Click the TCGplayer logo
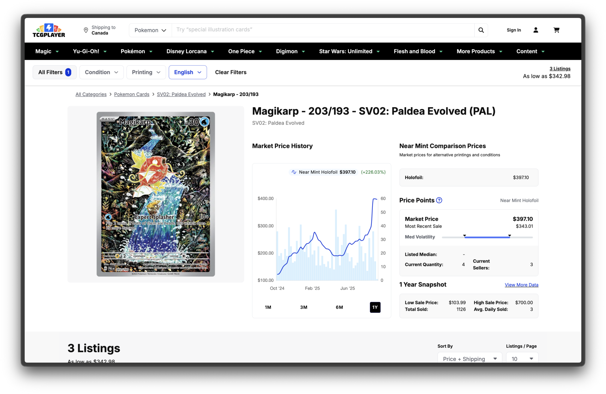The image size is (606, 394). (49, 30)
